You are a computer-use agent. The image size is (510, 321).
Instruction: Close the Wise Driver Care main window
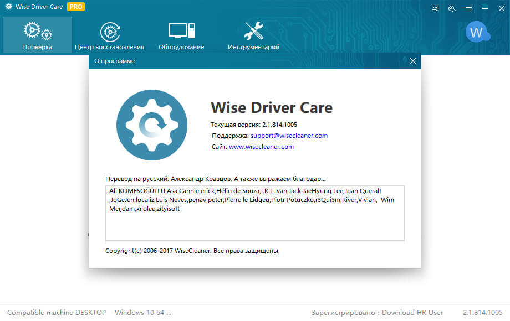coord(502,8)
